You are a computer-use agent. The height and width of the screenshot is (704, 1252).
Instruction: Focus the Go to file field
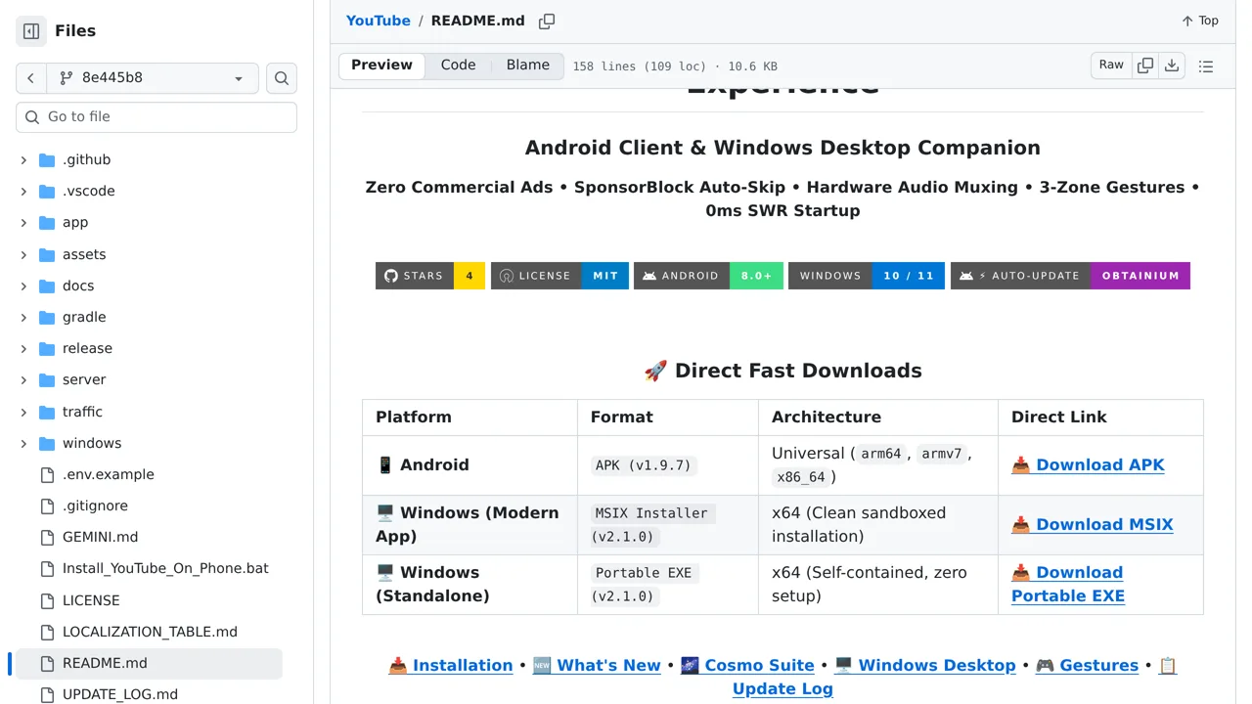(x=156, y=116)
